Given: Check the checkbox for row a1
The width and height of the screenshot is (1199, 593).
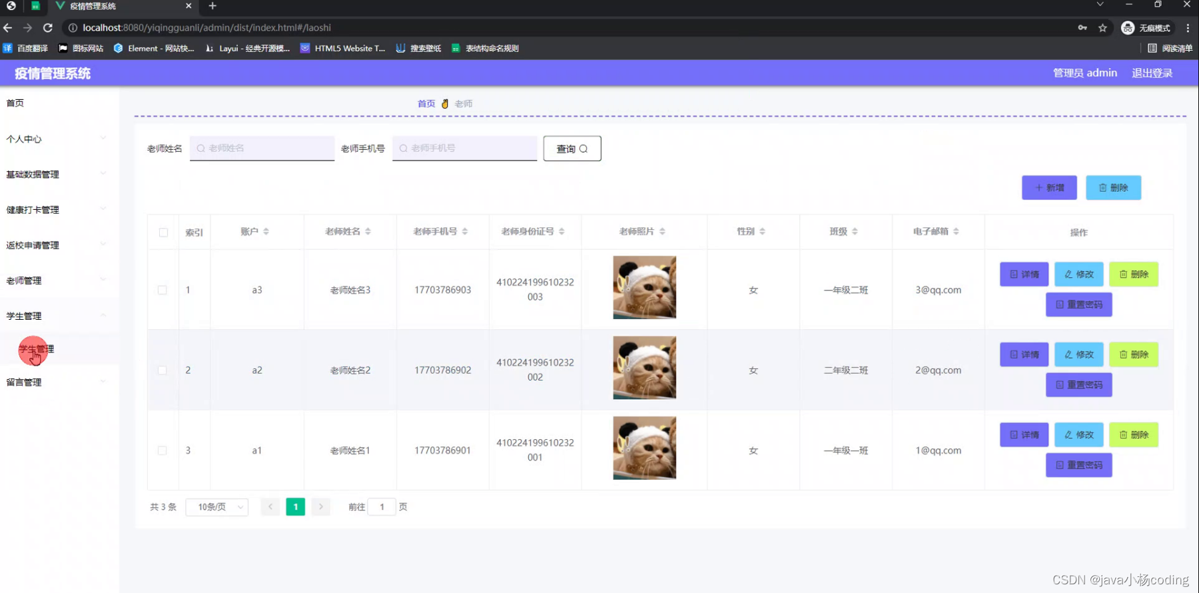Looking at the screenshot, I should [x=163, y=450].
